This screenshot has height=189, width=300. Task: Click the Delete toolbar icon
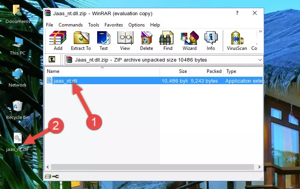[147, 41]
